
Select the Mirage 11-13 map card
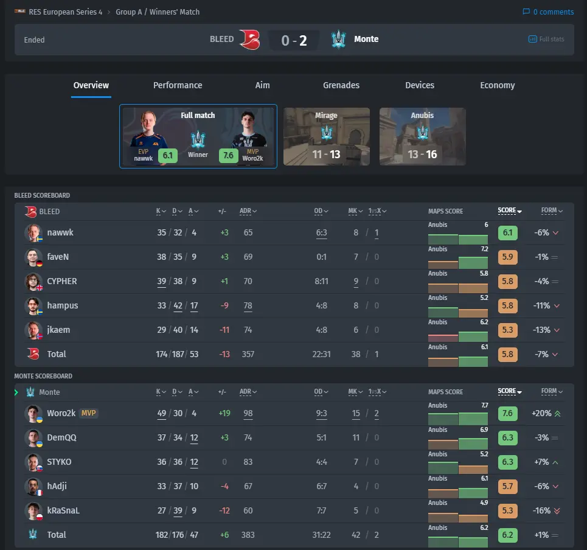(x=327, y=136)
